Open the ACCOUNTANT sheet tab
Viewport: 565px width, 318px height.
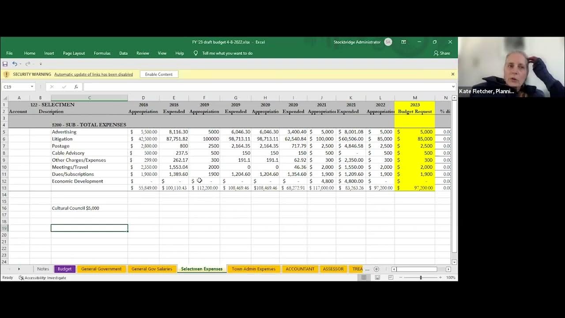click(300, 269)
